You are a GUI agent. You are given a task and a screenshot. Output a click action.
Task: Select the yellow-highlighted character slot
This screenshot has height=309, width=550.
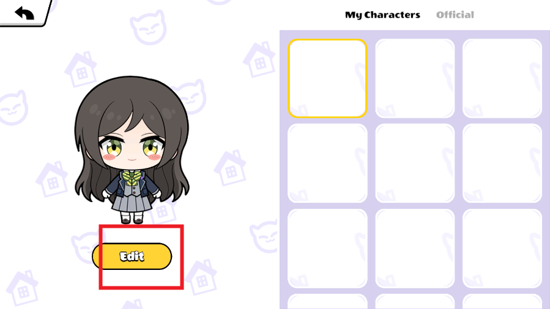tap(327, 78)
